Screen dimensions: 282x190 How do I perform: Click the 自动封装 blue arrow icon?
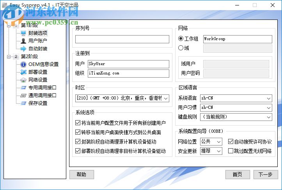pyautogui.click(x=23, y=49)
